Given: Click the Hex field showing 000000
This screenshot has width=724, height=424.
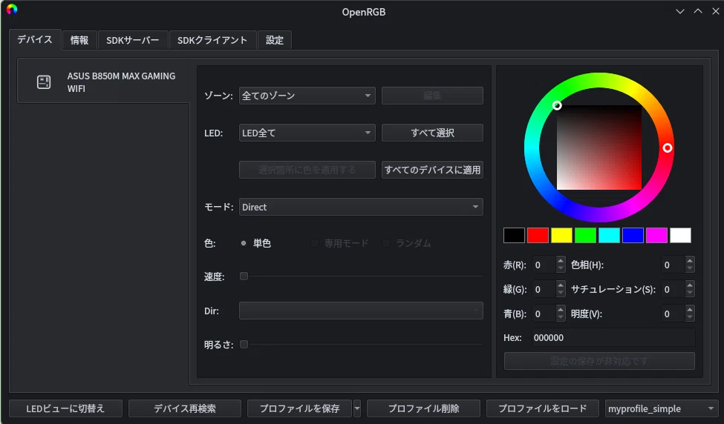Looking at the screenshot, I should (x=613, y=338).
